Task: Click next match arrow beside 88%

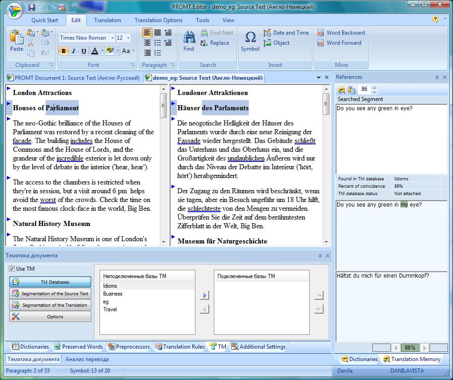Action: (x=424, y=348)
